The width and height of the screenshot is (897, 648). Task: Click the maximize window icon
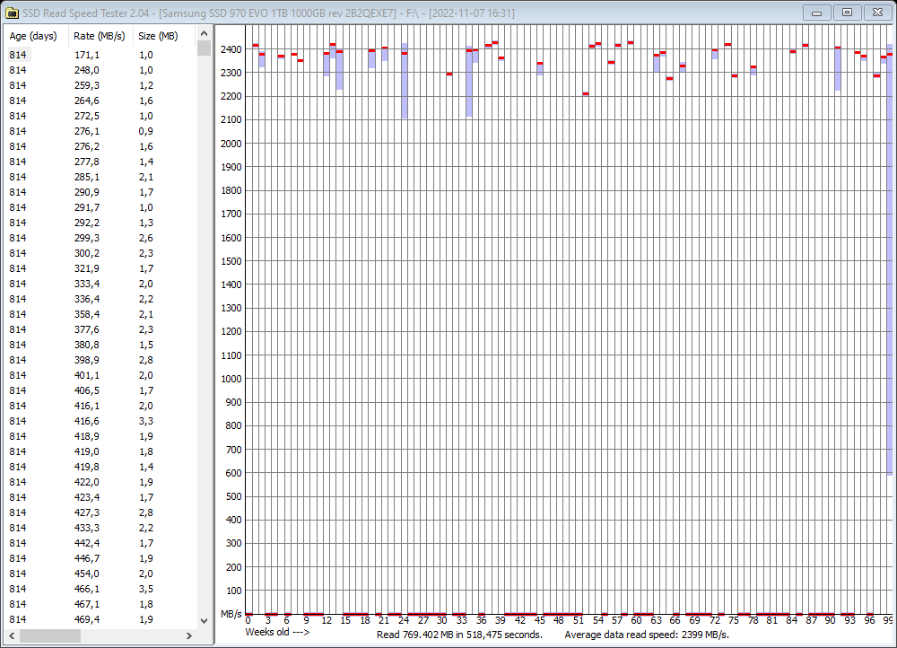pos(847,13)
